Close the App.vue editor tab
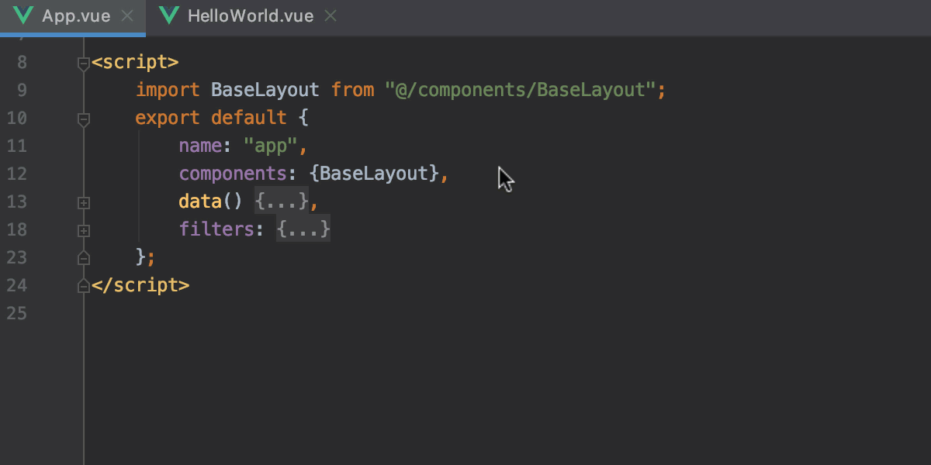This screenshot has width=931, height=465. [x=128, y=16]
